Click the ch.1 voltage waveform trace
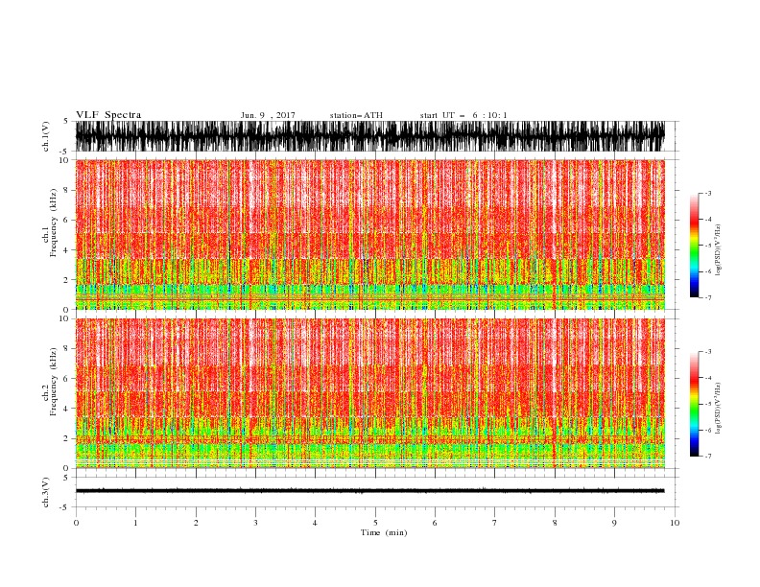The image size is (760, 587). pos(369,136)
